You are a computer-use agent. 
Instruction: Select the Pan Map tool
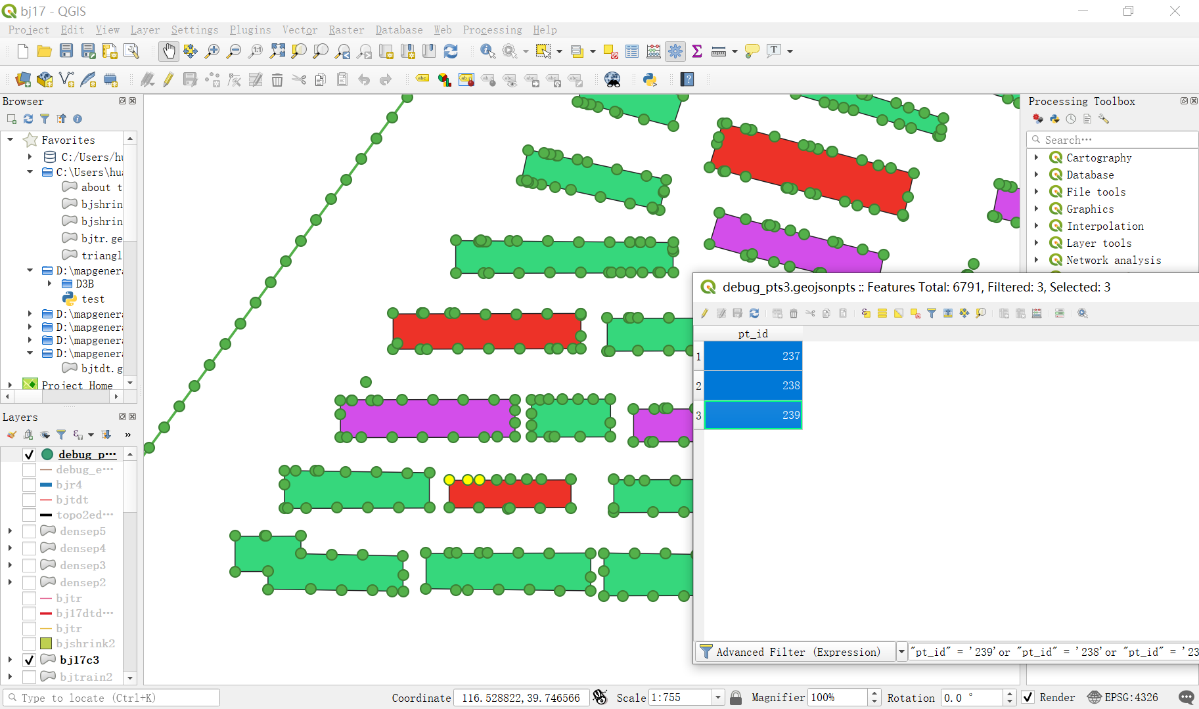point(169,51)
